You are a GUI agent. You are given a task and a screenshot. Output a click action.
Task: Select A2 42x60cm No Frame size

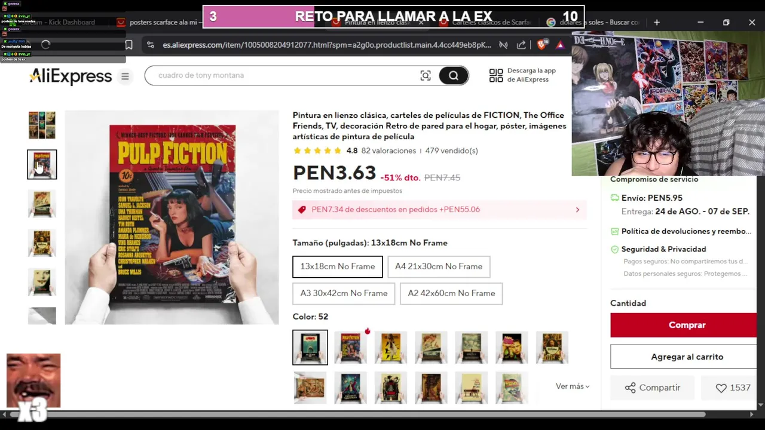pos(451,293)
